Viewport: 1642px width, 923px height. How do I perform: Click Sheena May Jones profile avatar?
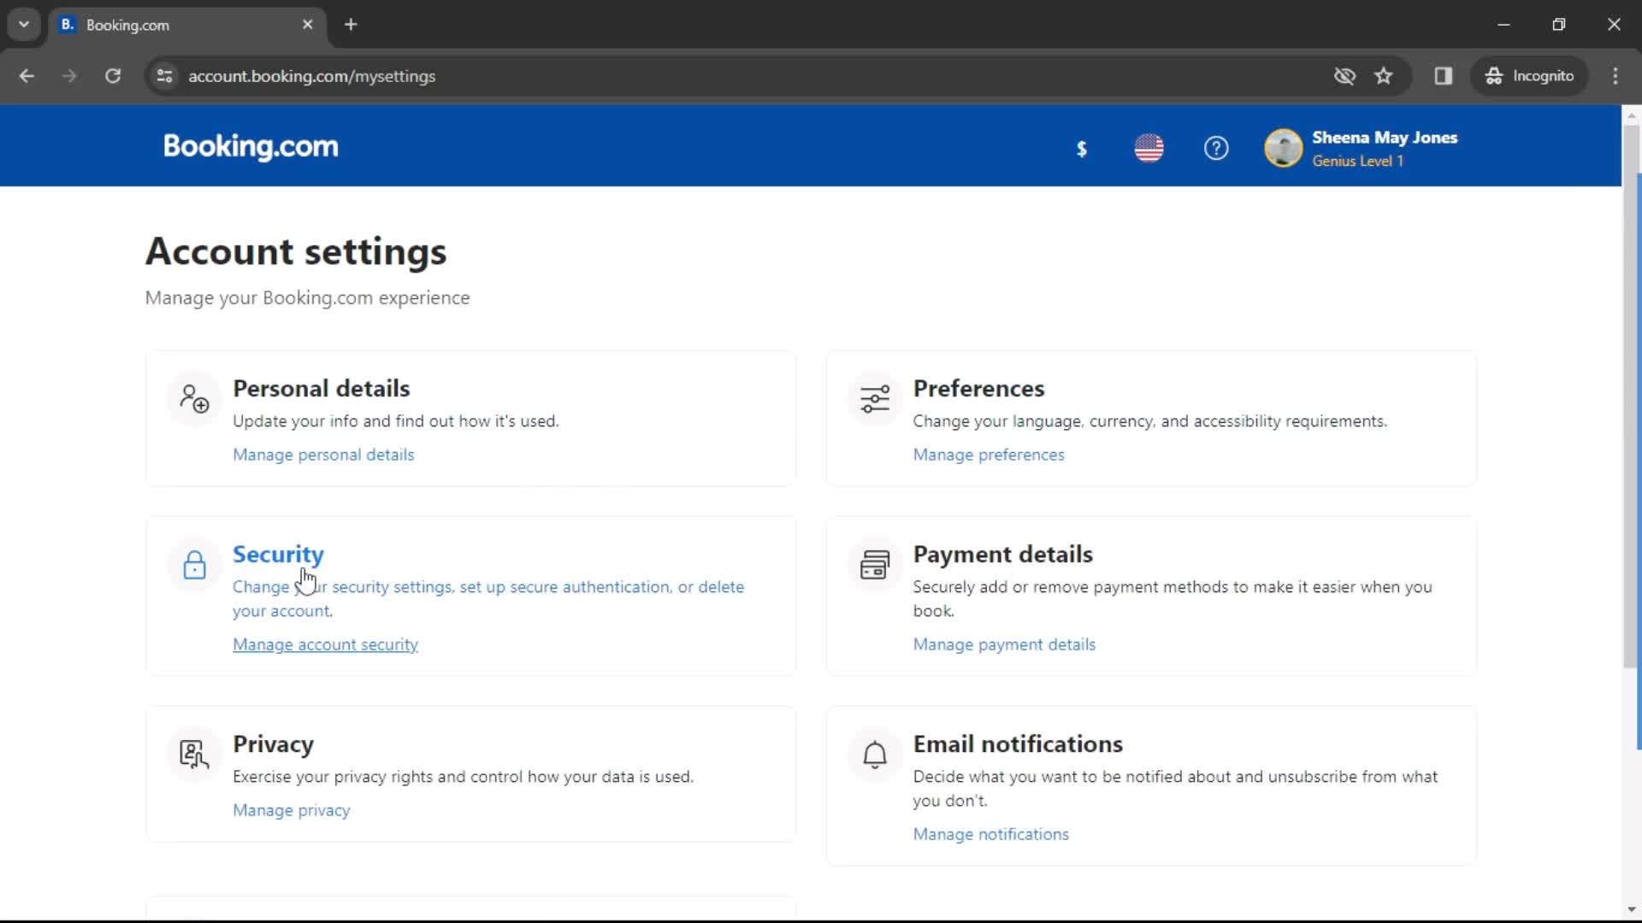coord(1283,148)
